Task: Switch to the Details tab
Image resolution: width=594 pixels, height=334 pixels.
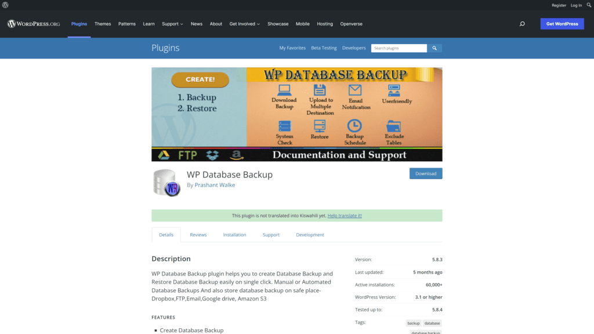Action: [166, 235]
